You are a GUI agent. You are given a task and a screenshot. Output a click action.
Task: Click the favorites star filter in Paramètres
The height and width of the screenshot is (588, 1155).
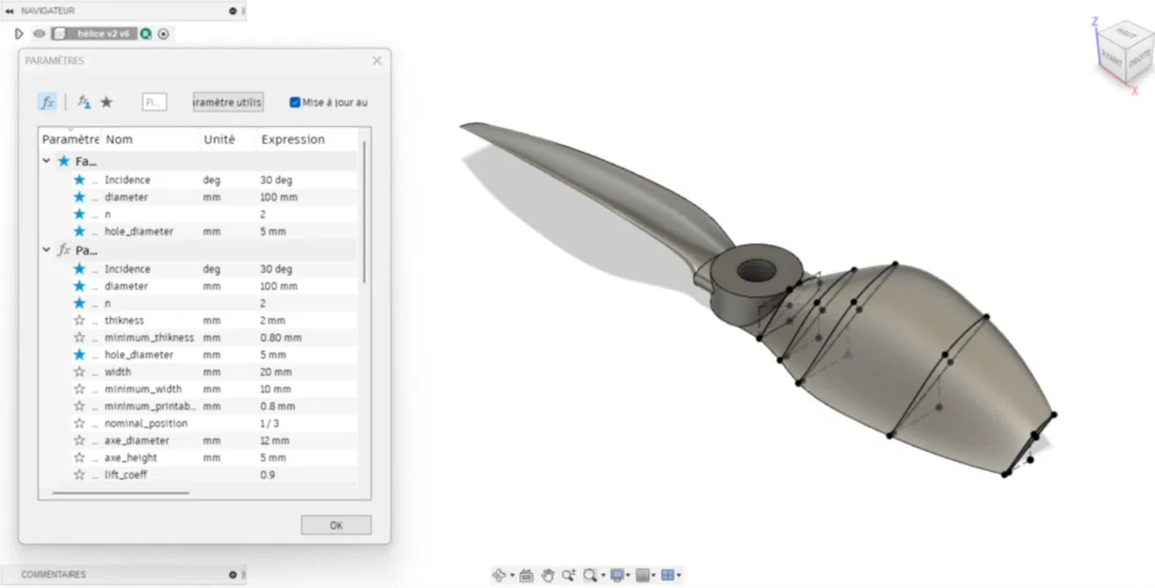click(x=106, y=102)
